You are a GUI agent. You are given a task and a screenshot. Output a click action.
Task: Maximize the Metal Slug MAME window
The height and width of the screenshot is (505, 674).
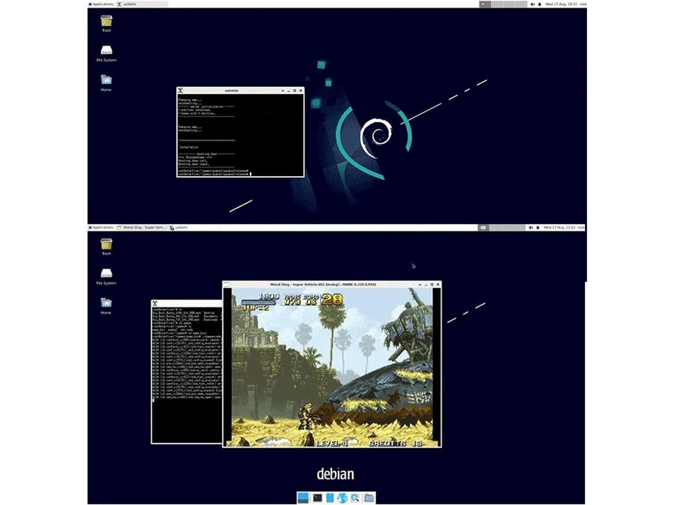coord(432,285)
